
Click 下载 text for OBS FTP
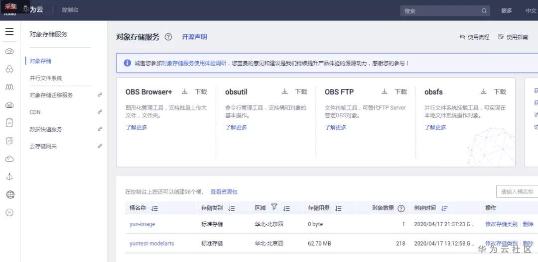[x=401, y=91]
